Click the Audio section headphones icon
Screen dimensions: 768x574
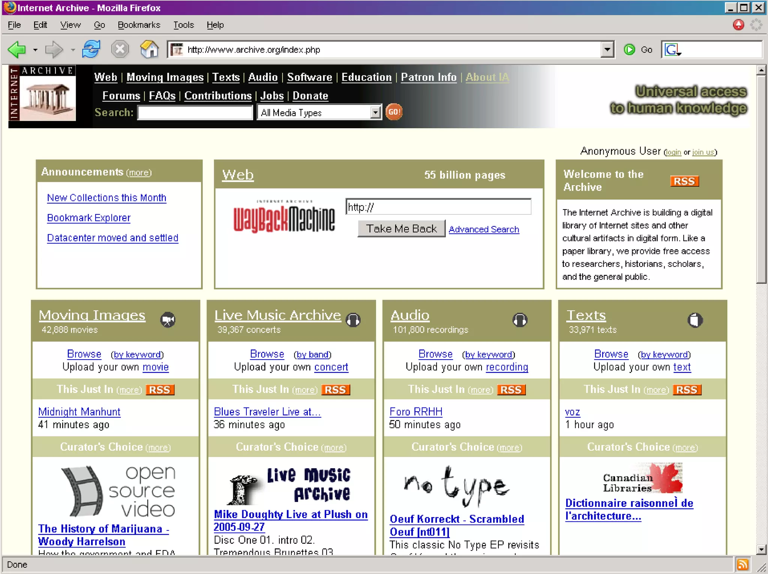point(520,320)
